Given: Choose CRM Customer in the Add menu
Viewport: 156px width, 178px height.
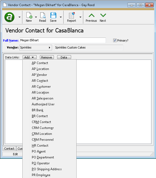Looking at the screenshot, I should click(43, 128).
